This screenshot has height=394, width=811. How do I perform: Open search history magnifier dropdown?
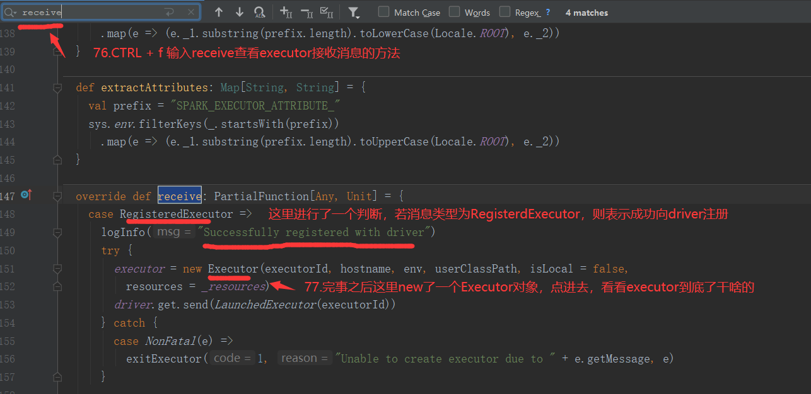pos(11,12)
